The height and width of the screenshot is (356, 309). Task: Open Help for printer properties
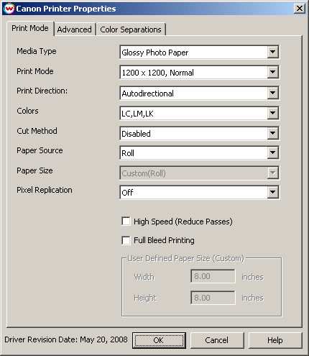(x=275, y=340)
